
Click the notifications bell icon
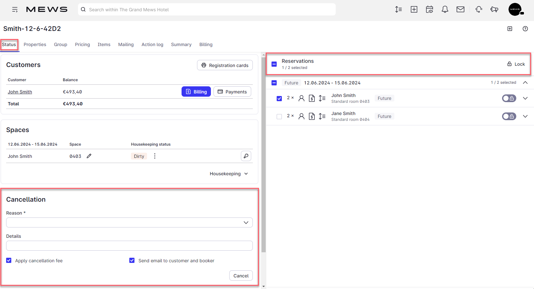pyautogui.click(x=445, y=10)
